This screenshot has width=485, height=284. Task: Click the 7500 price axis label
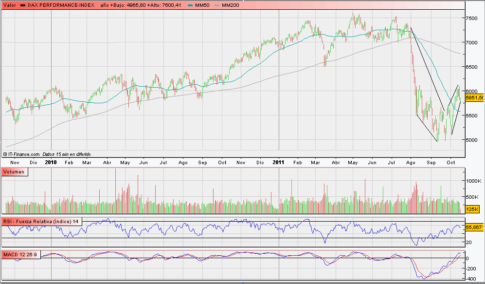coord(472,19)
